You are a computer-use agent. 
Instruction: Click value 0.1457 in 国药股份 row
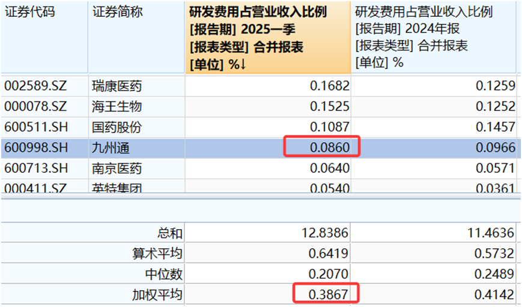496,127
